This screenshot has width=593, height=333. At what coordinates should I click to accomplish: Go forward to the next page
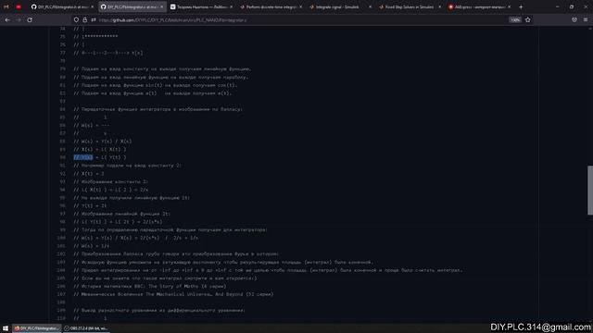pyautogui.click(x=19, y=20)
